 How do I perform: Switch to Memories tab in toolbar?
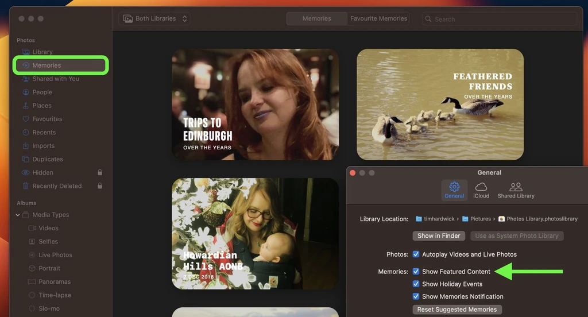(x=317, y=18)
